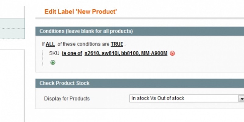Edit SKU list starting with n2610
The height and width of the screenshot is (122, 244).
pos(126,53)
